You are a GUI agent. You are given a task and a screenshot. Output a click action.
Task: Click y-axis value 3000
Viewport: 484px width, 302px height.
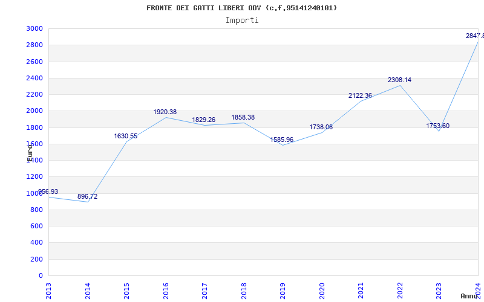click(34, 28)
